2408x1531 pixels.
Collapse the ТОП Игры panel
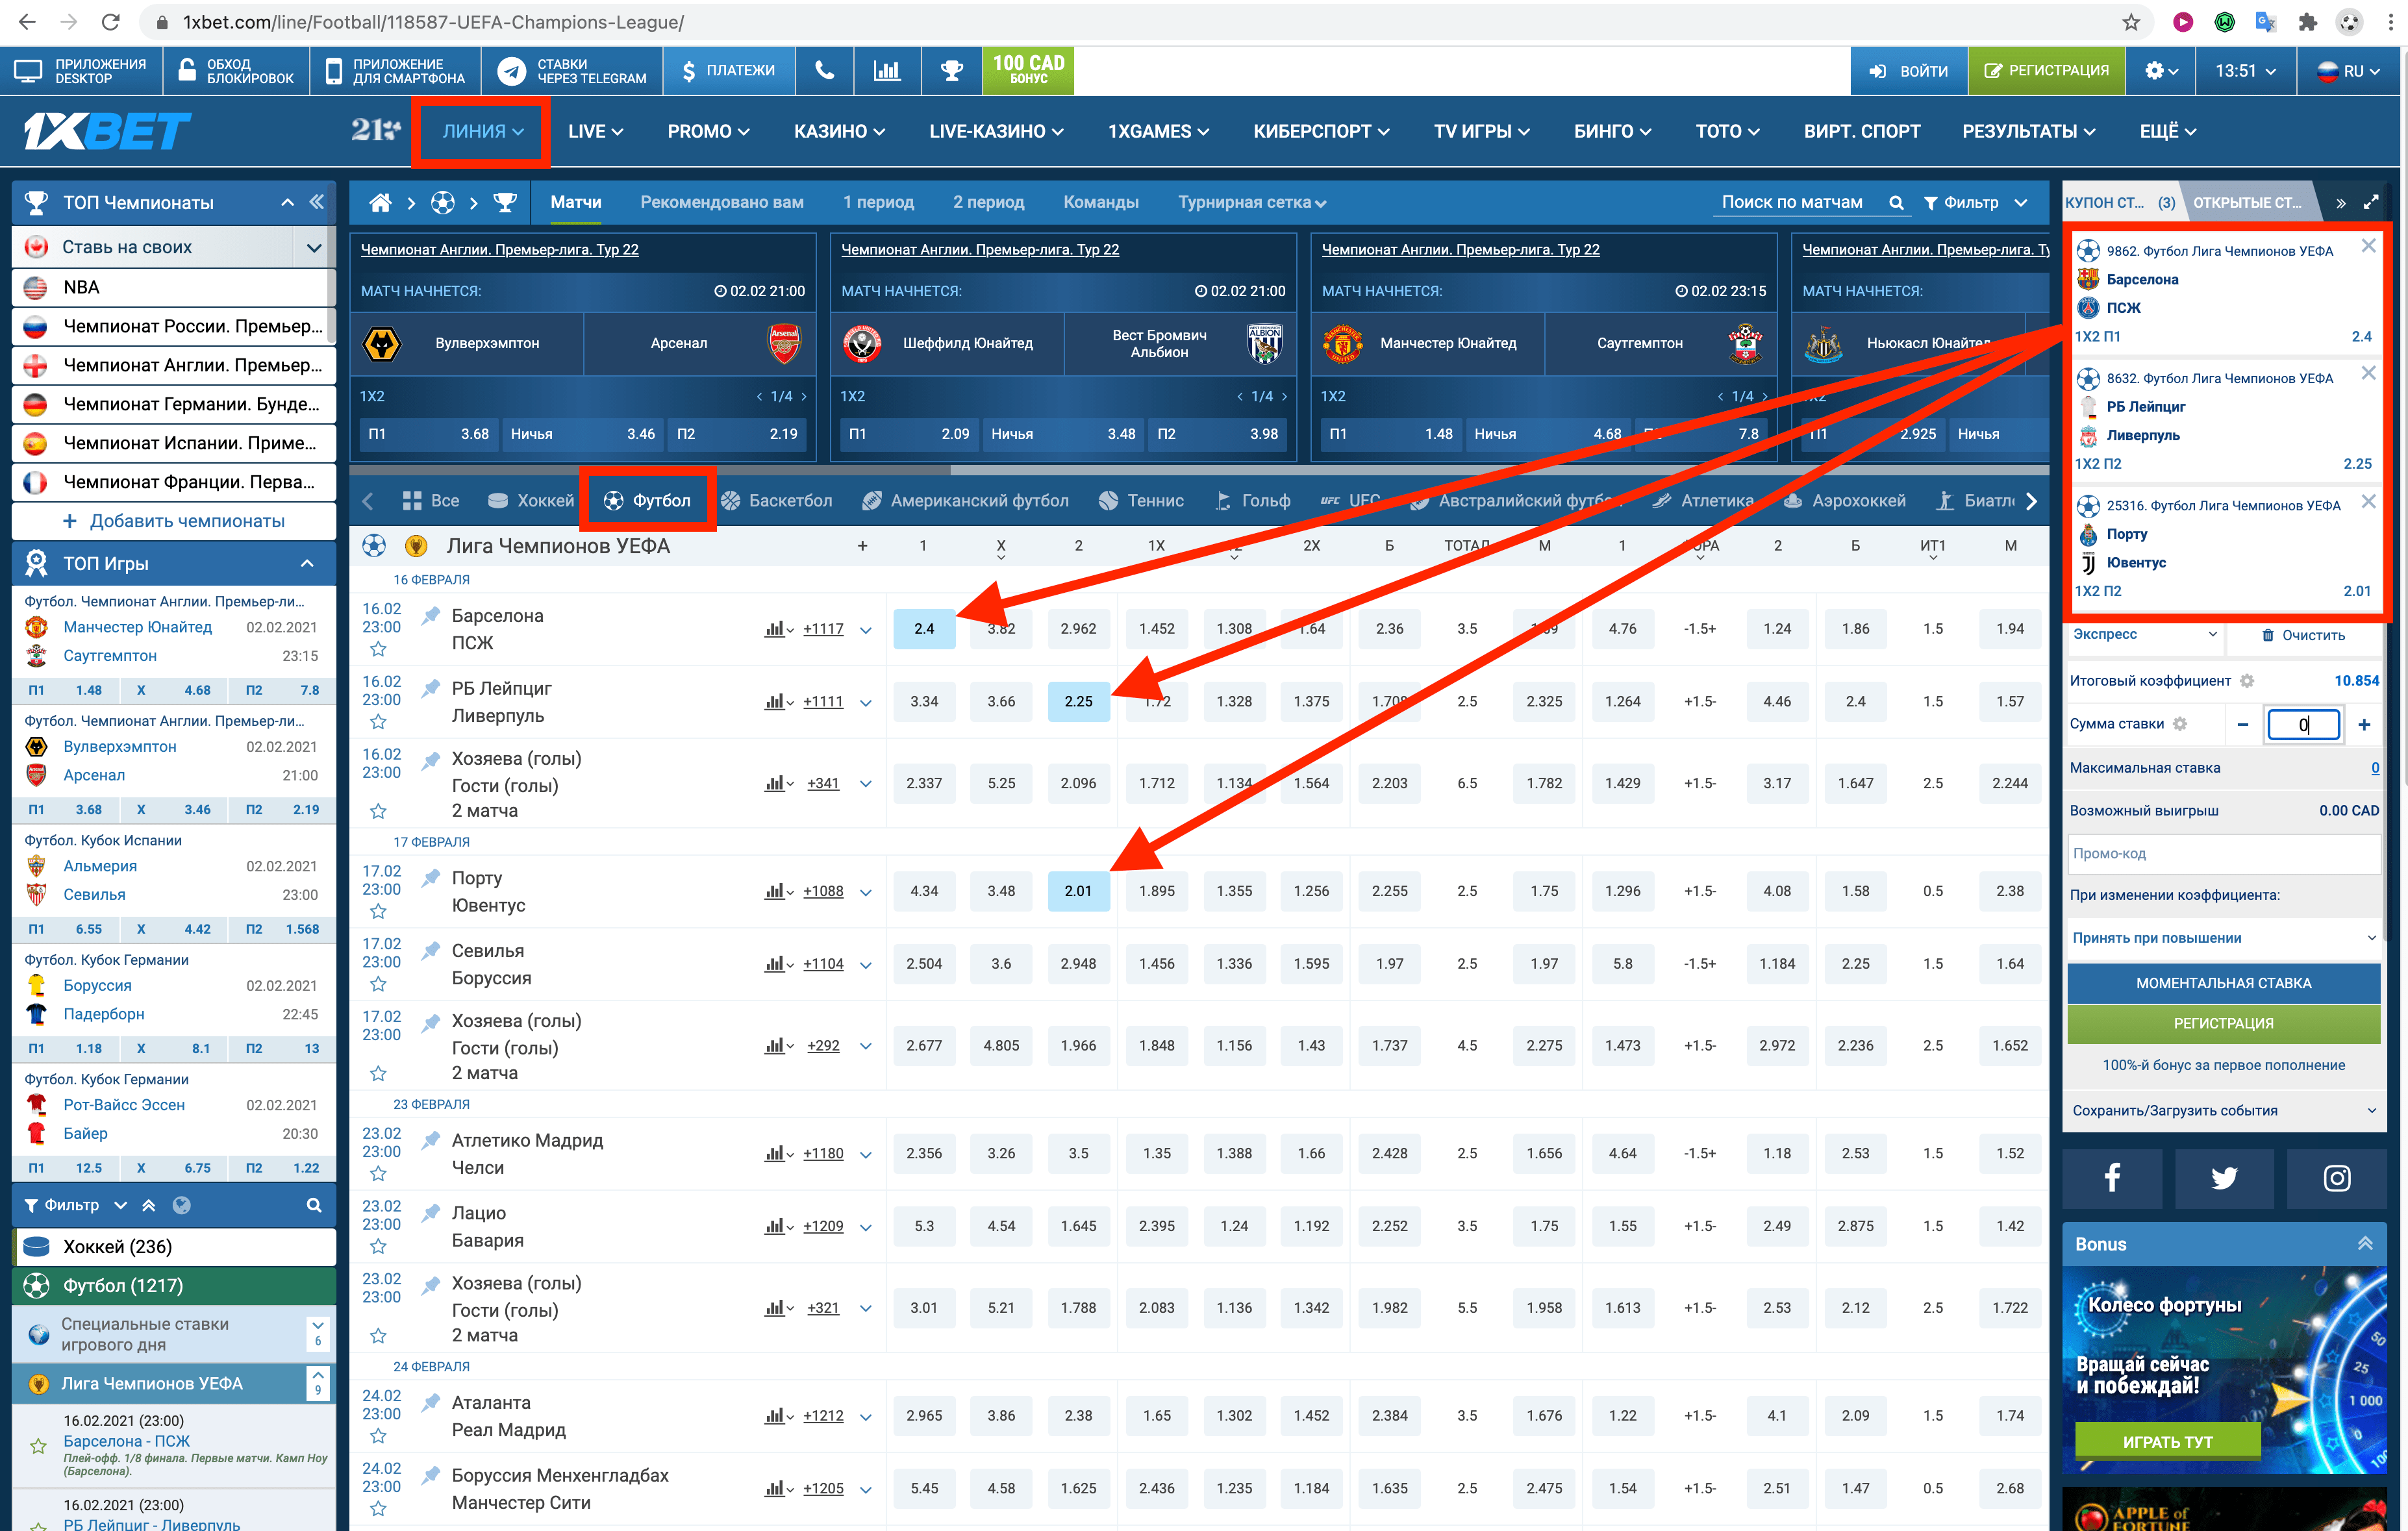307,563
